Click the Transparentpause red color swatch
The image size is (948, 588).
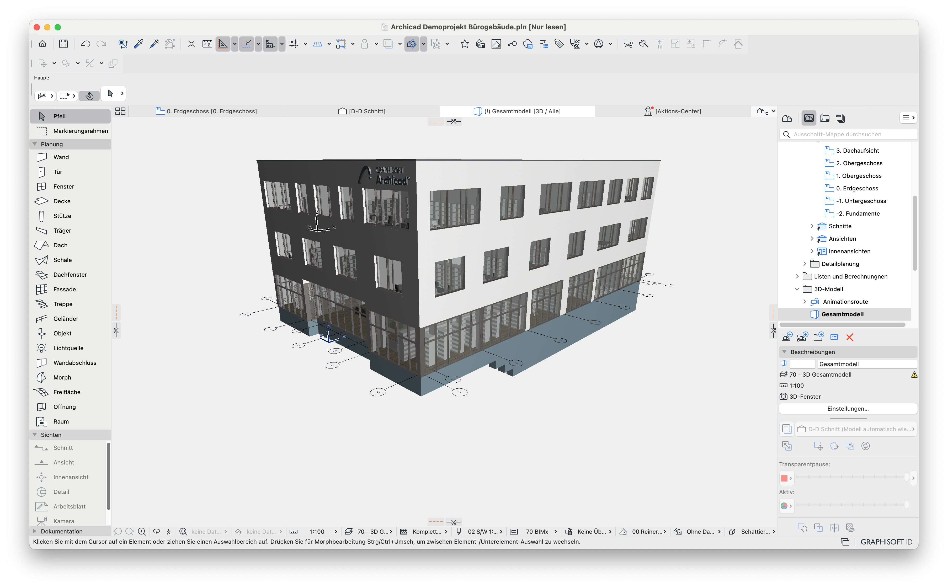pos(784,478)
